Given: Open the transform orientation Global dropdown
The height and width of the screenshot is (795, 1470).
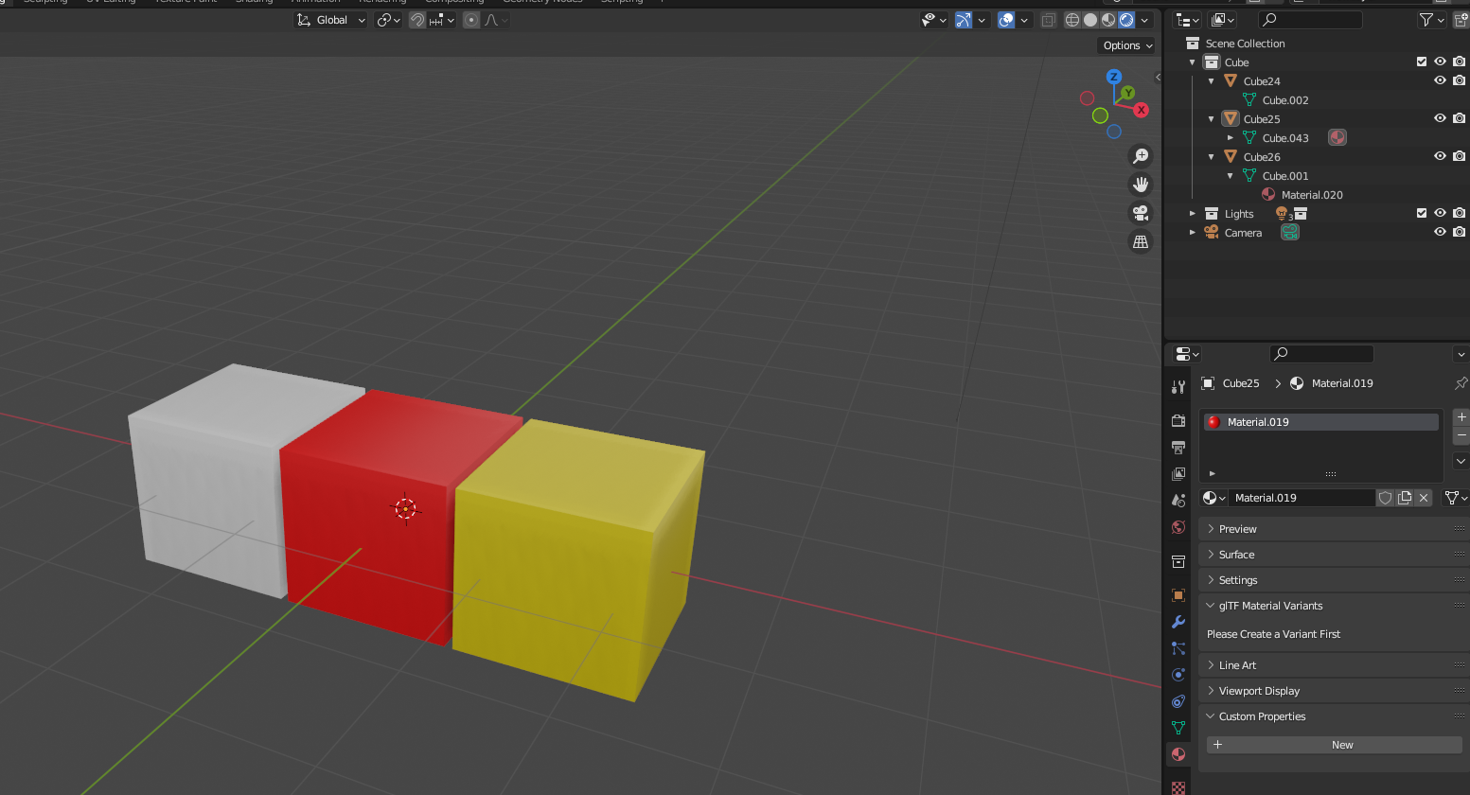Looking at the screenshot, I should [x=329, y=19].
